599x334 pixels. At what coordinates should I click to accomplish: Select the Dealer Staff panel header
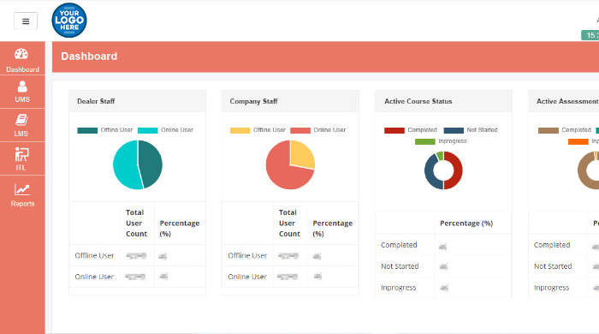[137, 101]
